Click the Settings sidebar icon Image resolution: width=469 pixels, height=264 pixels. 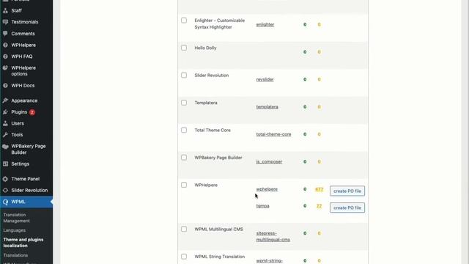pyautogui.click(x=5, y=164)
